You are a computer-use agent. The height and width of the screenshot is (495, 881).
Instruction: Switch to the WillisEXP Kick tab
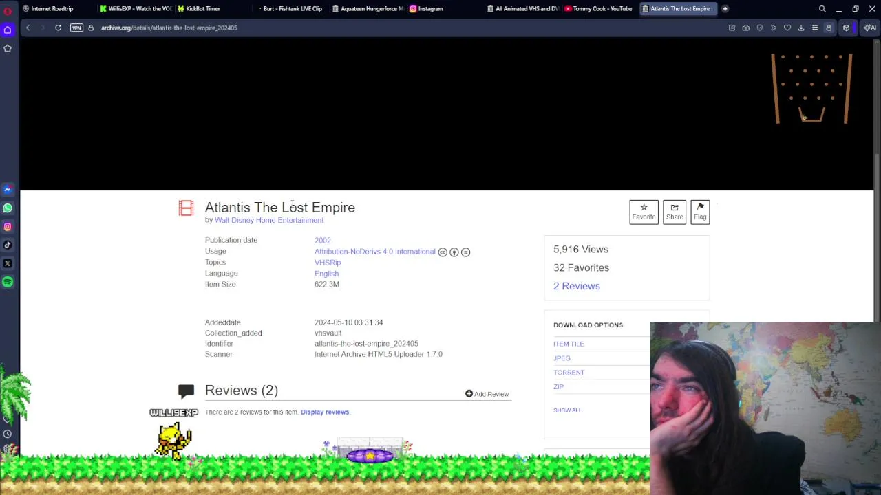(136, 9)
